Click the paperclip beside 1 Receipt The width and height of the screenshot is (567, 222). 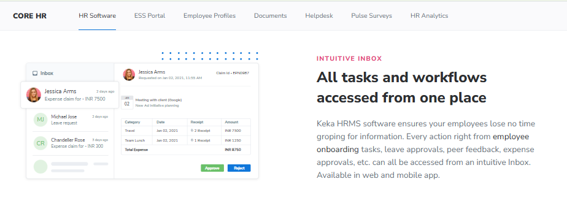[x=191, y=140]
